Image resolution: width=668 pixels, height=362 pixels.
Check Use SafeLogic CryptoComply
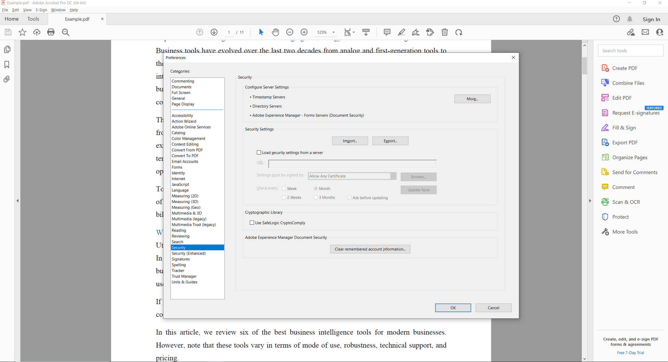(252, 223)
